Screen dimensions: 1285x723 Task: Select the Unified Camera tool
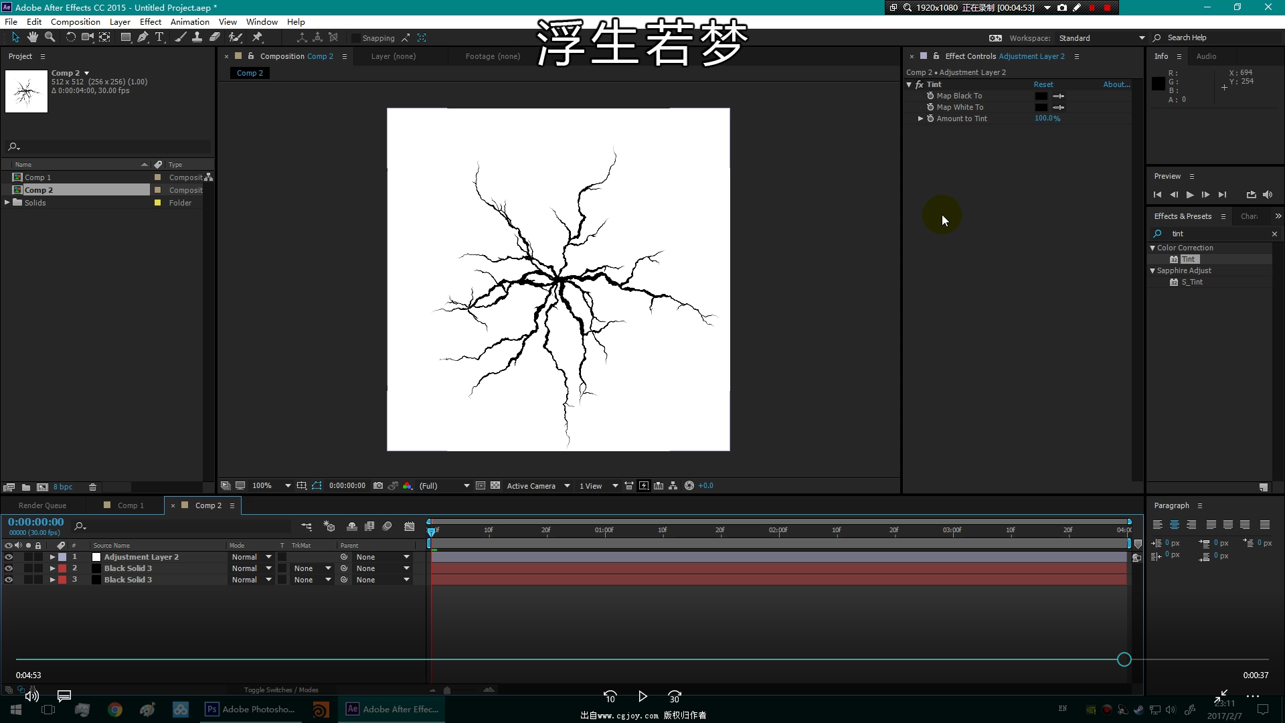(88, 37)
